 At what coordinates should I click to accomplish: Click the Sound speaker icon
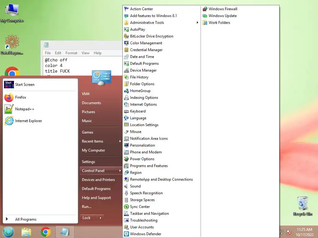pos(126,186)
